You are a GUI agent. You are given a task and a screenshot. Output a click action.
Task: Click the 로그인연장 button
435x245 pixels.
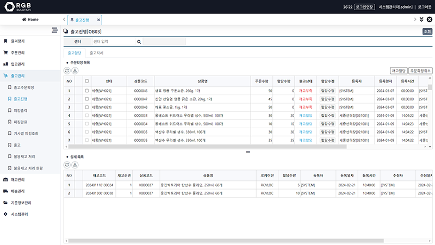[x=364, y=7]
